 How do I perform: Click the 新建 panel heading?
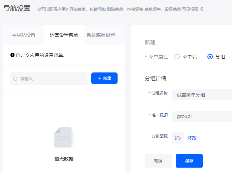[150, 42]
